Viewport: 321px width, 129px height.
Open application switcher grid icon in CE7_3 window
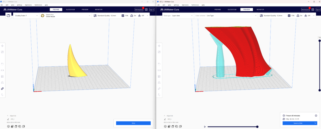tap(313, 10)
